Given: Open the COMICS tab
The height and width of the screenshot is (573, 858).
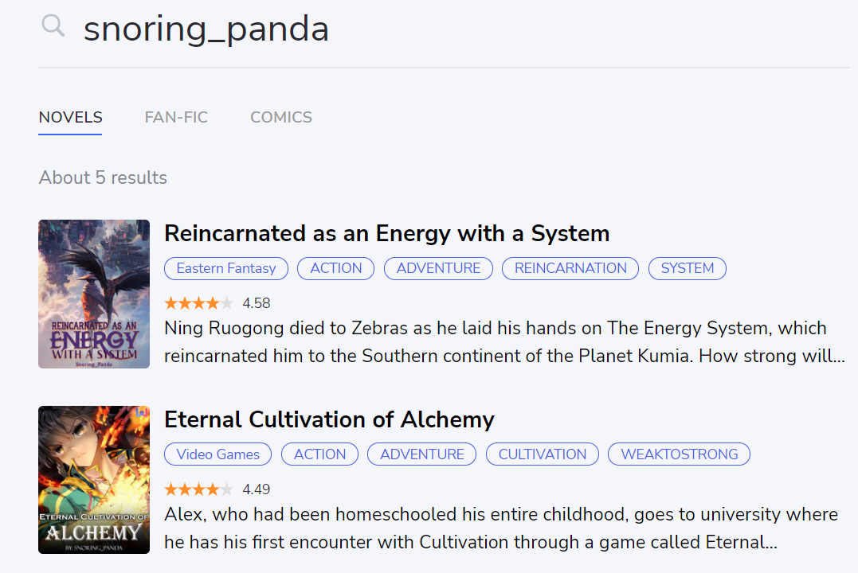Looking at the screenshot, I should pos(281,118).
